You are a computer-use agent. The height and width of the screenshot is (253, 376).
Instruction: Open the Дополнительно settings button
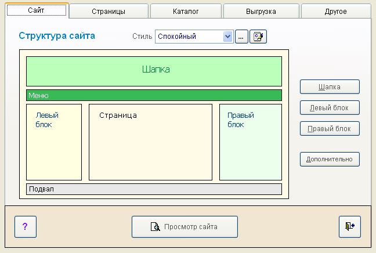coord(330,159)
